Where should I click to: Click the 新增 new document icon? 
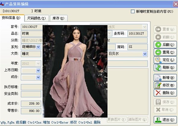[158, 78]
